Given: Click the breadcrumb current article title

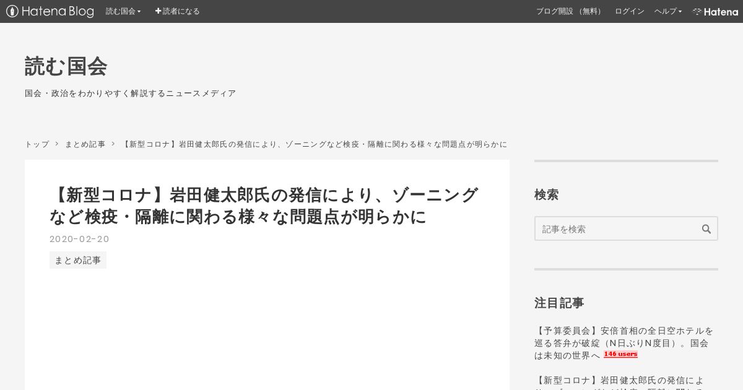Looking at the screenshot, I should 314,144.
